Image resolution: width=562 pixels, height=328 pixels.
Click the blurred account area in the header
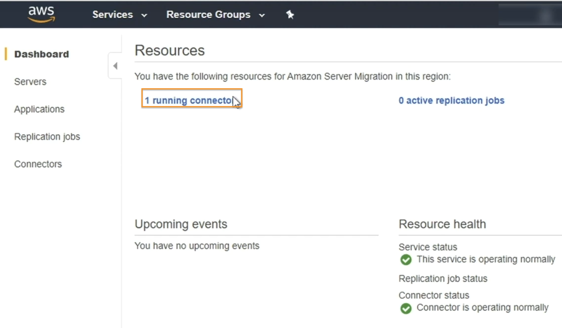[529, 15]
